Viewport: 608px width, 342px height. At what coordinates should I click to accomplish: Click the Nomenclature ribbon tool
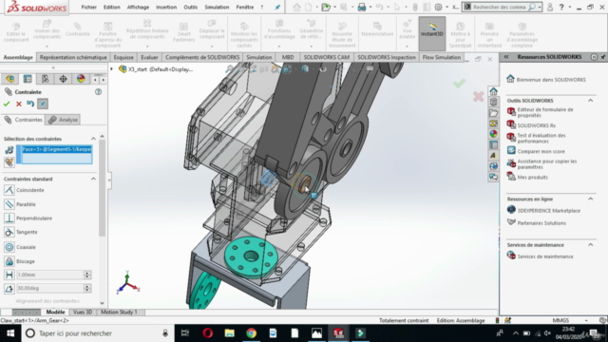point(377,29)
